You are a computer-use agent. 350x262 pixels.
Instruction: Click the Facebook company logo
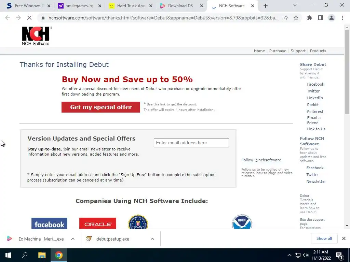click(x=49, y=223)
